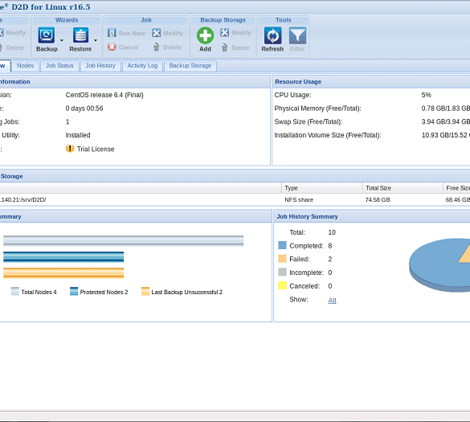Open the Activity Log tab
Screen dimensions: 470x422
pyautogui.click(x=142, y=66)
